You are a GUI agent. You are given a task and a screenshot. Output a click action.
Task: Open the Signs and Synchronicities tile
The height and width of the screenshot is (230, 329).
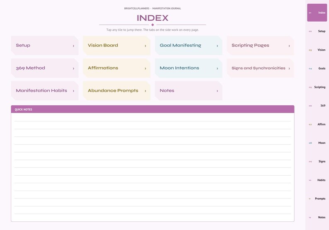[260, 68]
